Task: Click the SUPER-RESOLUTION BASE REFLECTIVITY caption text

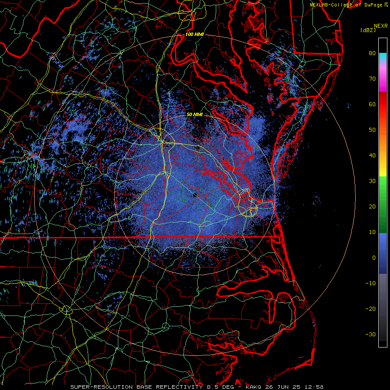Action: pos(136,387)
